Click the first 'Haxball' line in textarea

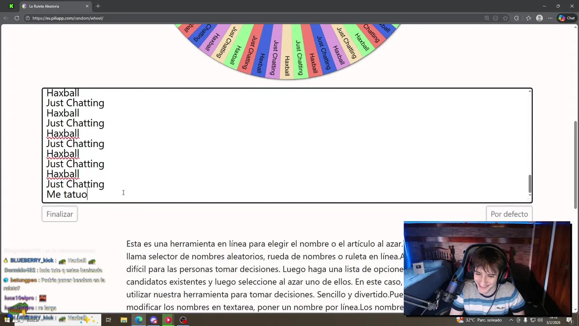pos(63,93)
